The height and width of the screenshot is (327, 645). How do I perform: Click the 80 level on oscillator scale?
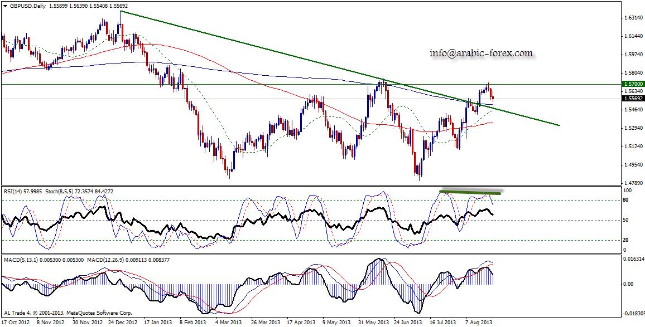click(627, 201)
